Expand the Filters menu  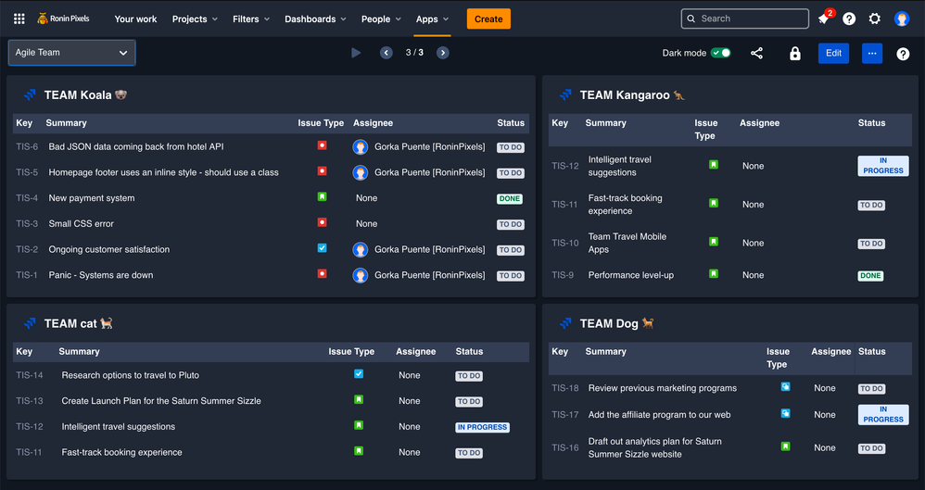[x=251, y=19]
